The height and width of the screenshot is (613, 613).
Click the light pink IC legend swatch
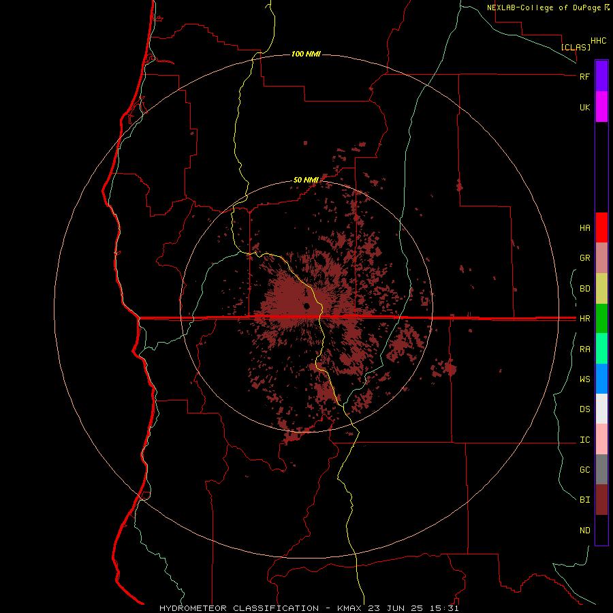[x=601, y=439]
